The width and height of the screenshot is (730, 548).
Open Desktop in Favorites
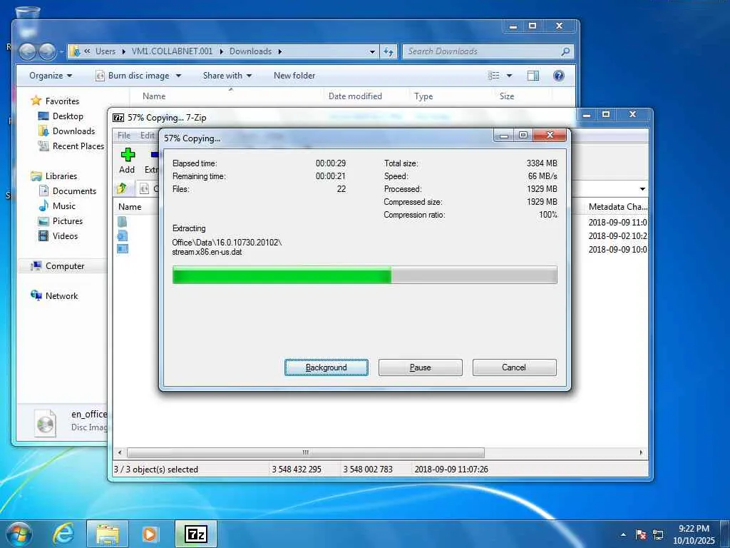68,116
